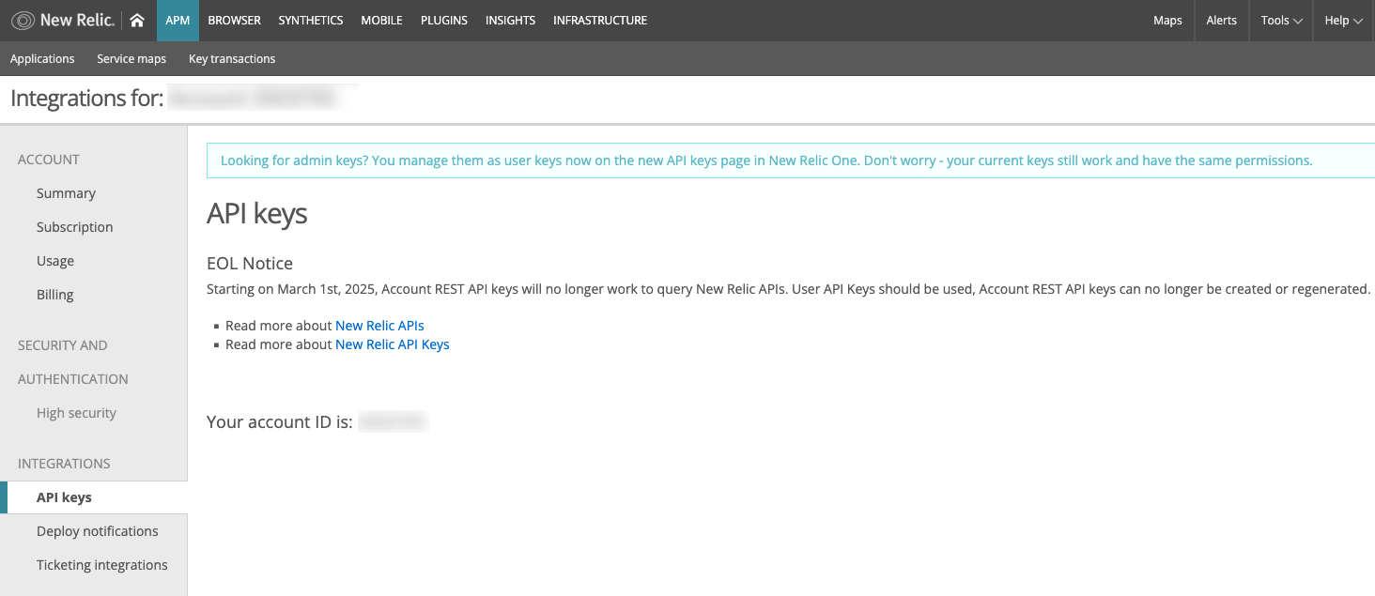Switch to the BROWSER section

coord(234,20)
